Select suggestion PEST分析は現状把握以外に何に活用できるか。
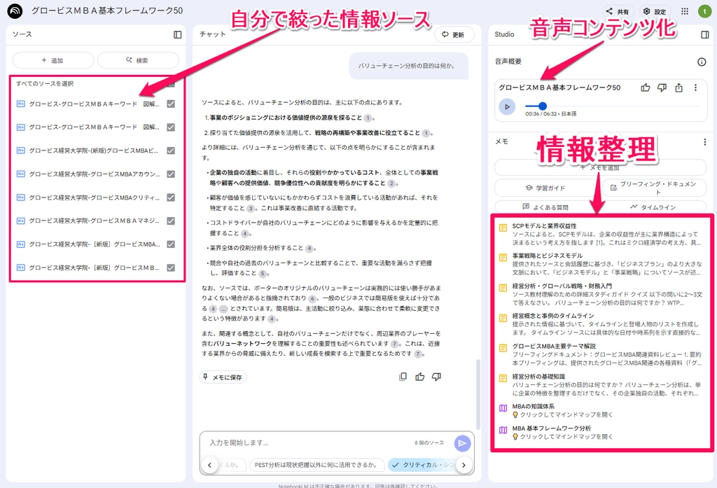This screenshot has height=488, width=717. pyautogui.click(x=319, y=465)
